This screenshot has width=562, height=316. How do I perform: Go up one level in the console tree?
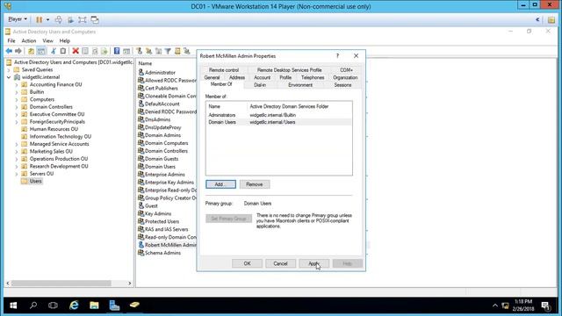pos(32,51)
